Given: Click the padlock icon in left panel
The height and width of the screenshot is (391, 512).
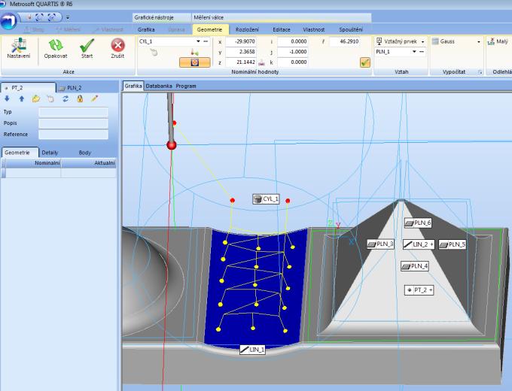Looking at the screenshot, I should (x=80, y=99).
